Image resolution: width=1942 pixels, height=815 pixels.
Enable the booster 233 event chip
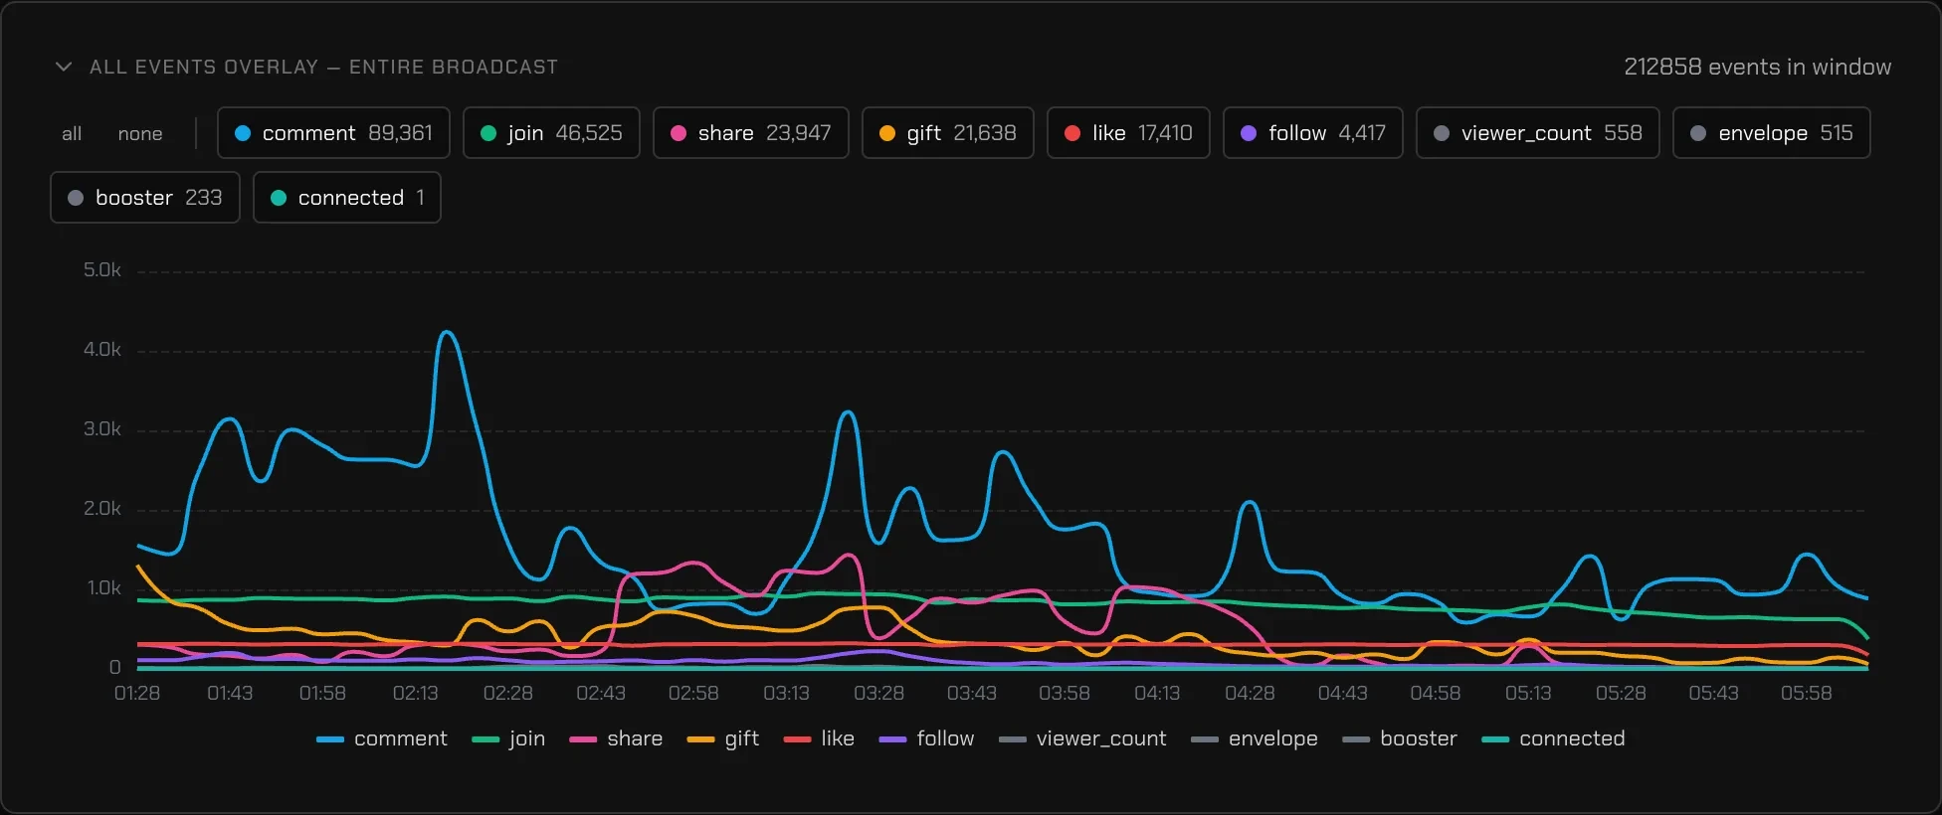pyautogui.click(x=145, y=197)
